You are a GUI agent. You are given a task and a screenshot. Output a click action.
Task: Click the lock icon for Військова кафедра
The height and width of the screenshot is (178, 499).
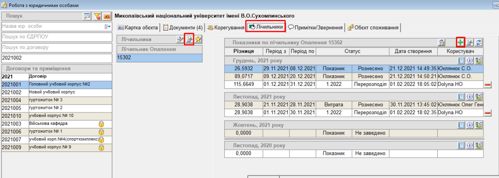(101, 124)
